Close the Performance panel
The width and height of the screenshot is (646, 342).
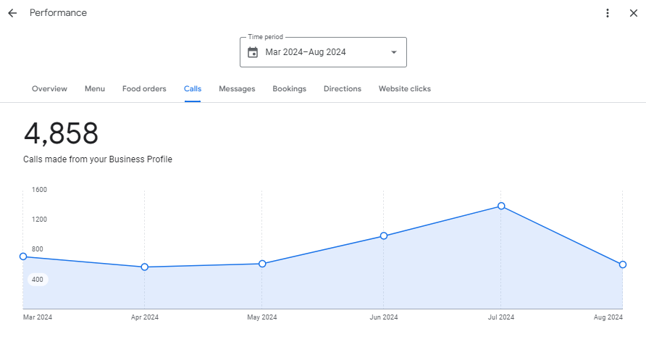tap(633, 13)
